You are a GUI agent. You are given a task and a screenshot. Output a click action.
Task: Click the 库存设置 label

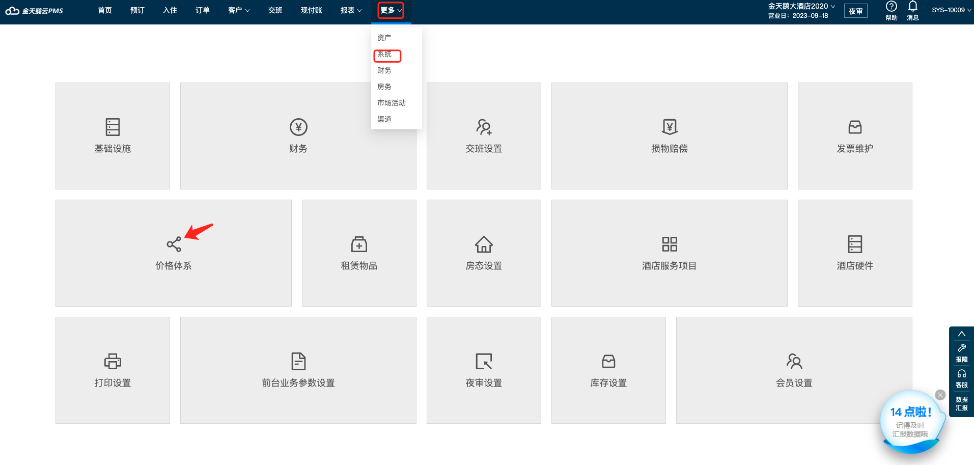(x=608, y=383)
